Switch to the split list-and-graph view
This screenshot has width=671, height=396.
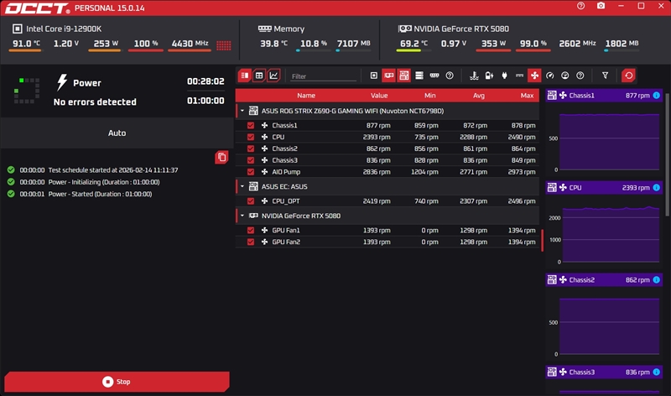coord(245,76)
